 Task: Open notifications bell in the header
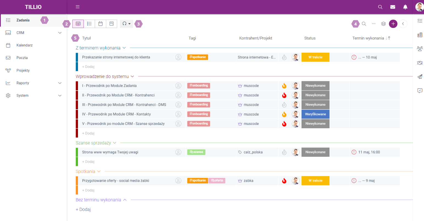coord(405,7)
